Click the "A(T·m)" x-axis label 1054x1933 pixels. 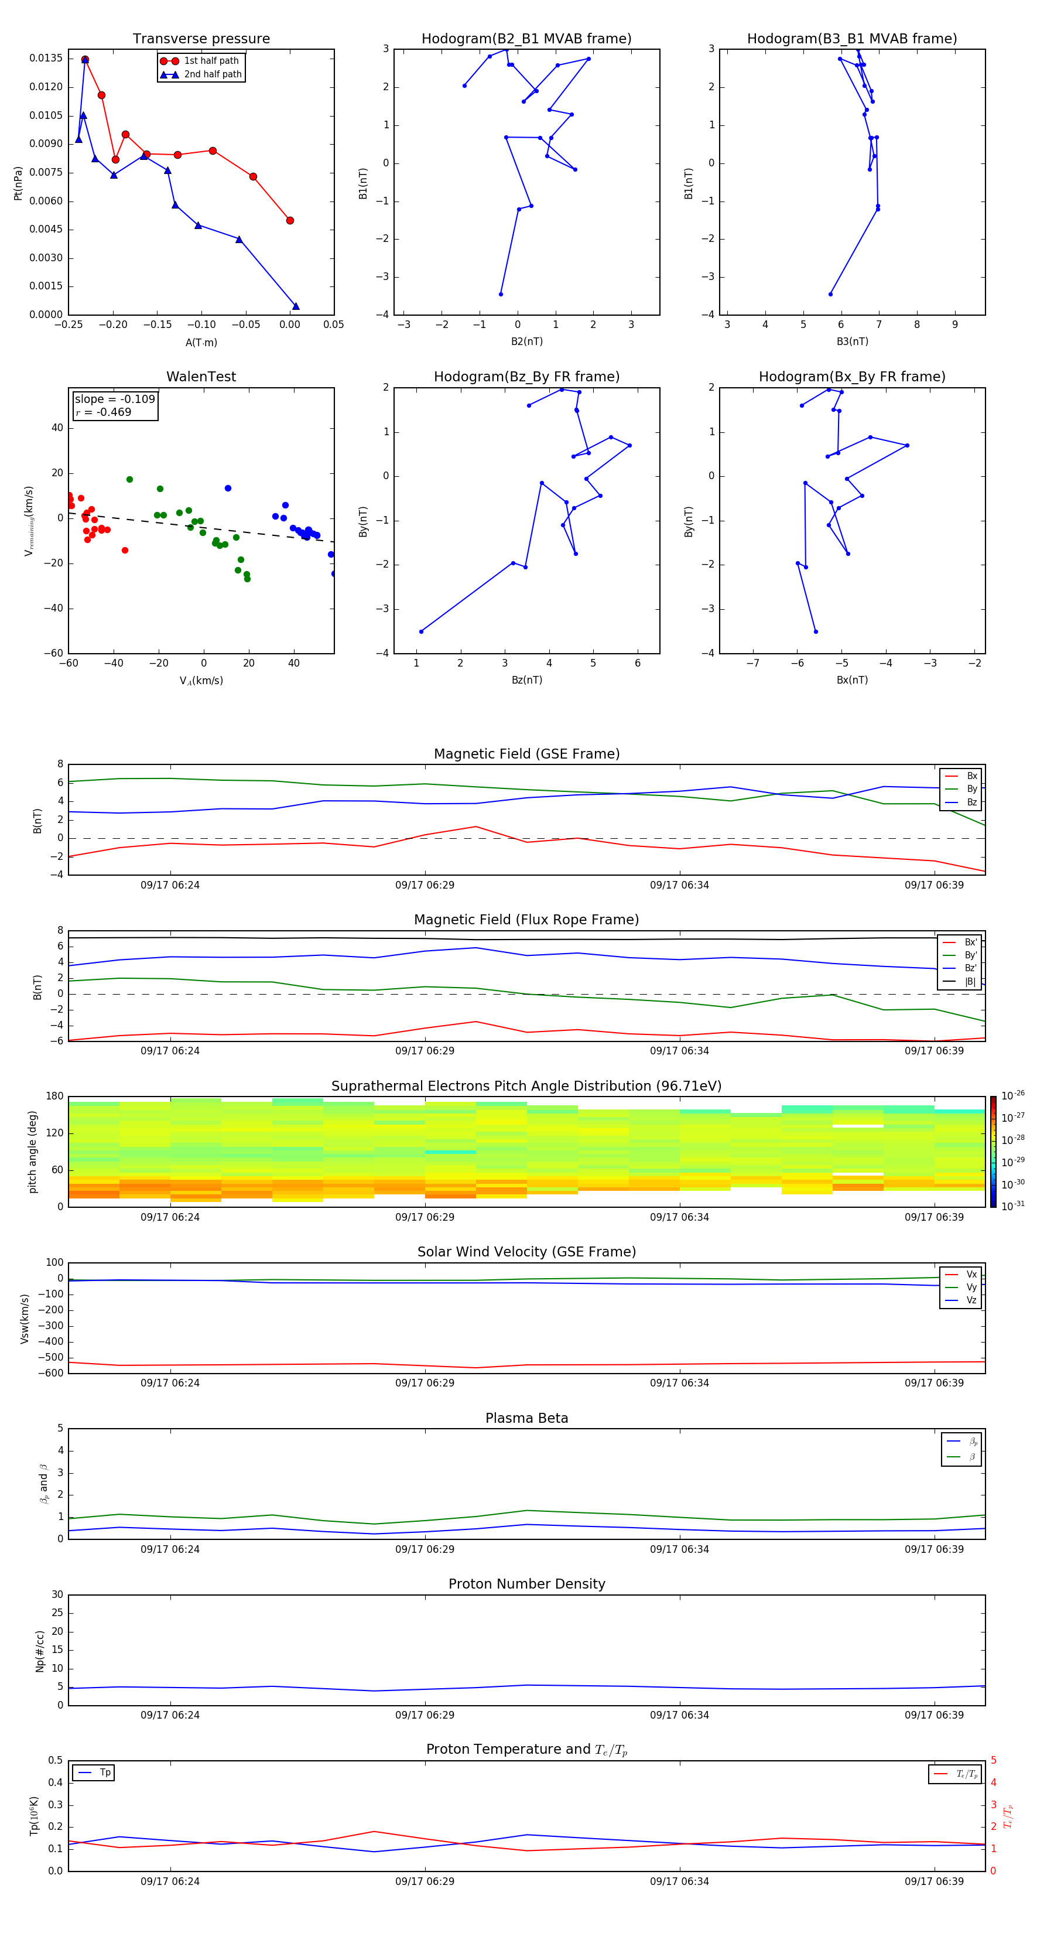tap(201, 342)
